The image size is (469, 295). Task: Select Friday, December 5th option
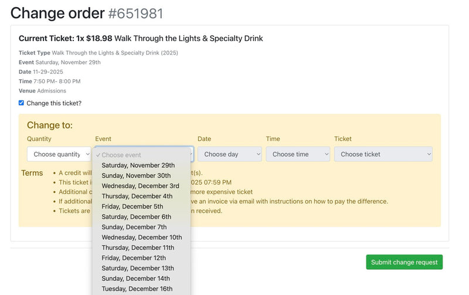[x=132, y=206]
